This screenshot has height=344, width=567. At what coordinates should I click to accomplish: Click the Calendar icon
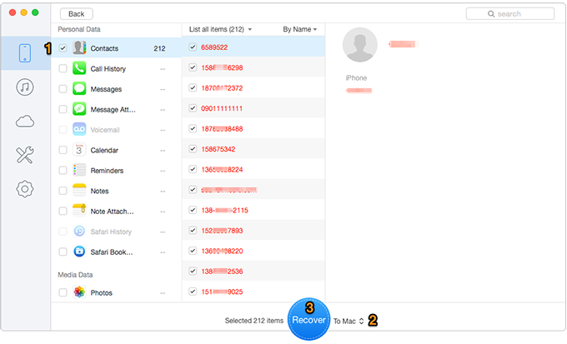[79, 150]
